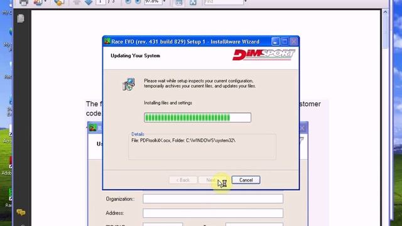Image resolution: width=402 pixels, height=226 pixels.
Task: Click the 'File: PDFtoolkitX.ocx' details line
Action: (183, 141)
